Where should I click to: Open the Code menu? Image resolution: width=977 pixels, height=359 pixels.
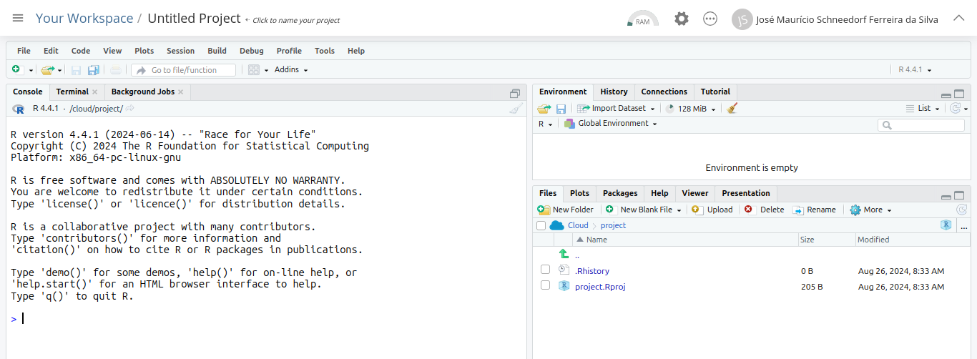point(81,51)
